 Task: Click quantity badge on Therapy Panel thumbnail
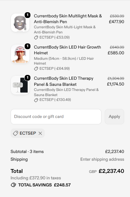(28, 78)
